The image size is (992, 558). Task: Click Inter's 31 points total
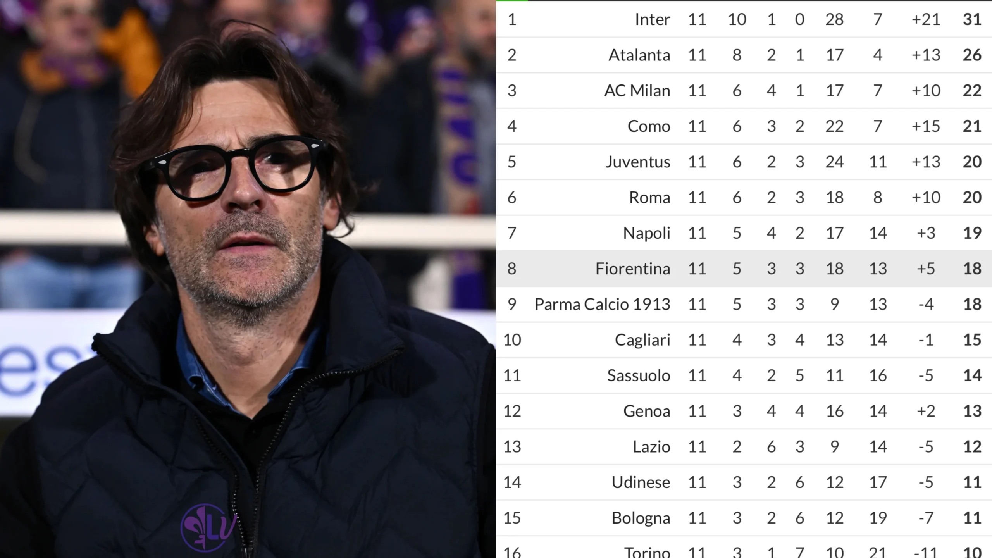972,19
